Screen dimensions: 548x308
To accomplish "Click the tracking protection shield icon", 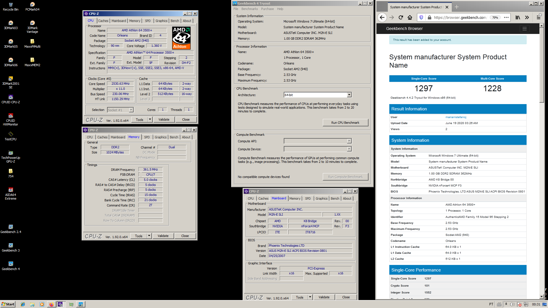I will click(x=421, y=17).
